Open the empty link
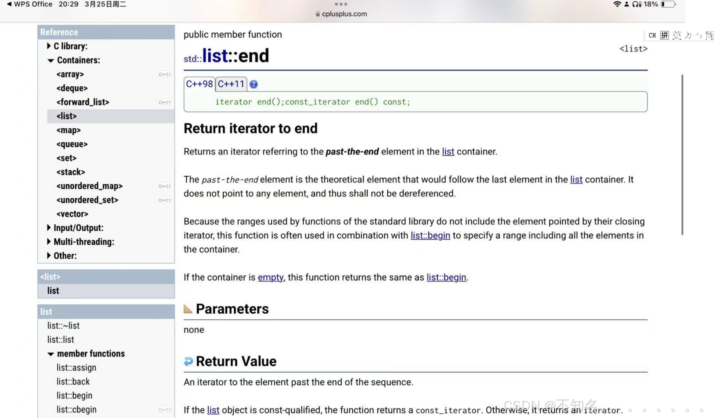This screenshot has width=714, height=418. (270, 277)
